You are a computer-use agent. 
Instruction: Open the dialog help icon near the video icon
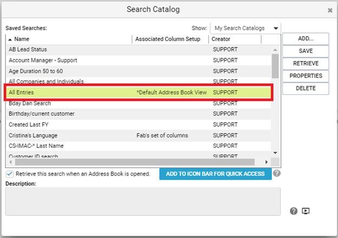[294, 211]
